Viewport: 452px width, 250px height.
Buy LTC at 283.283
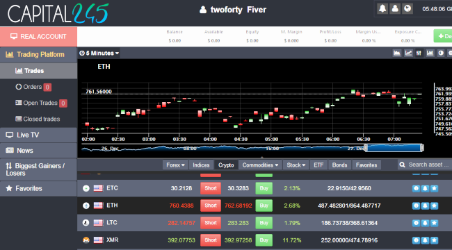coord(264,223)
